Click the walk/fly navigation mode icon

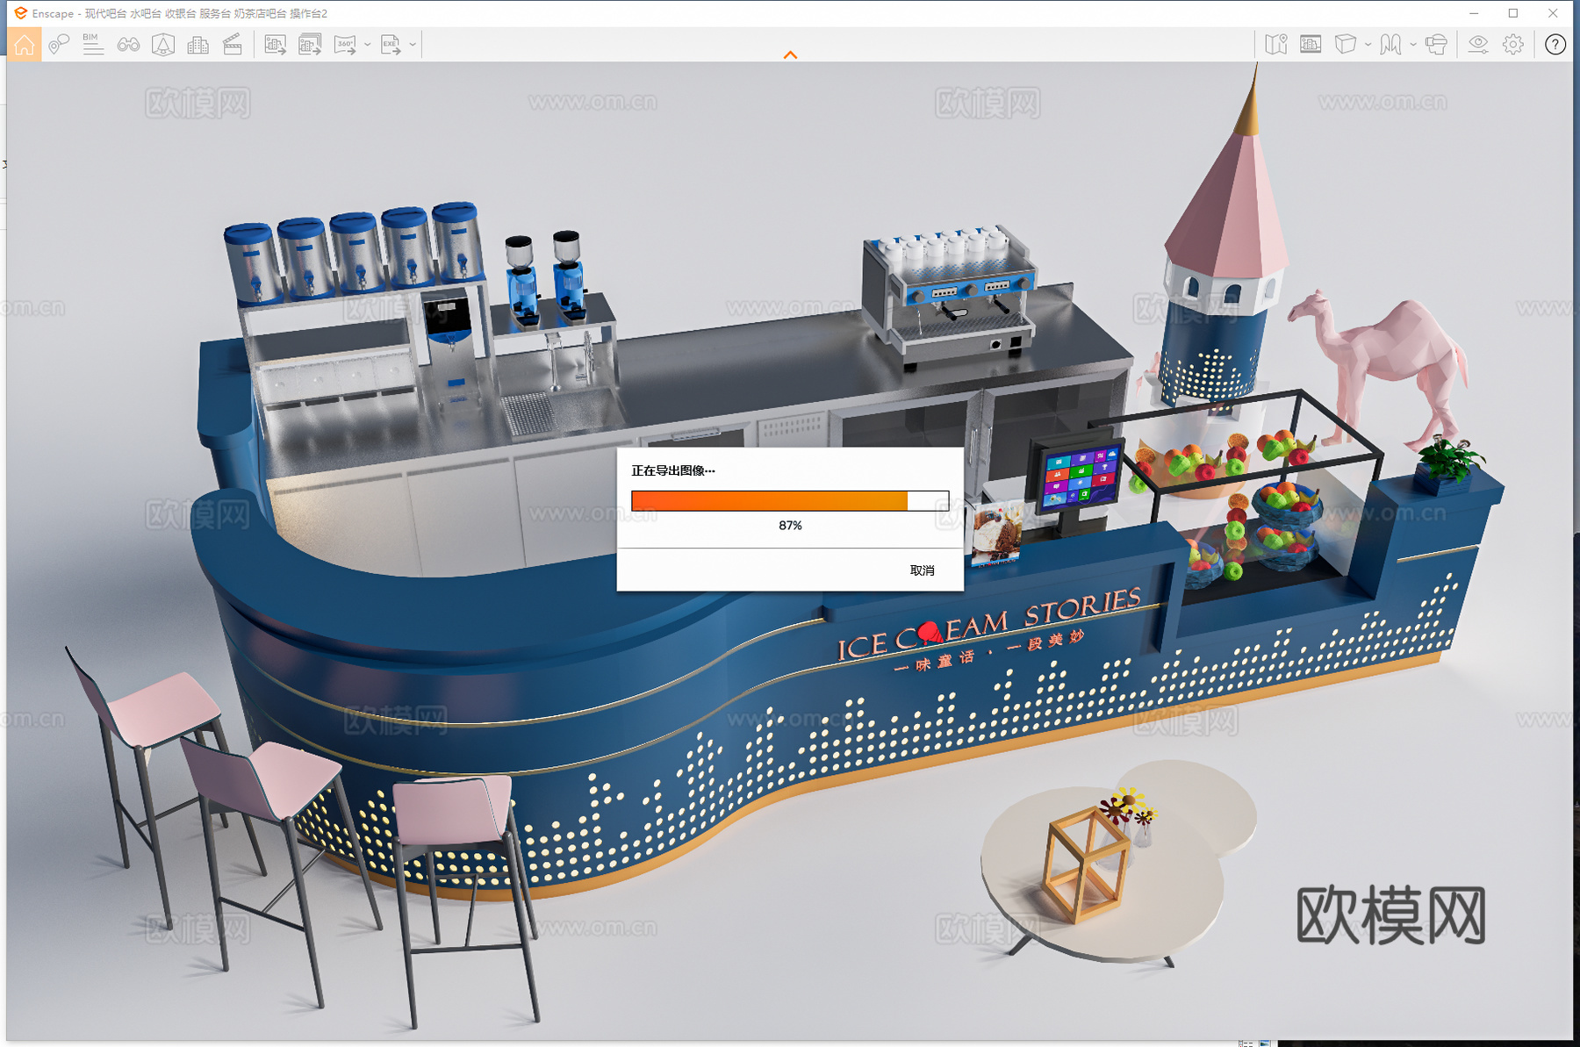pyautogui.click(x=1390, y=44)
